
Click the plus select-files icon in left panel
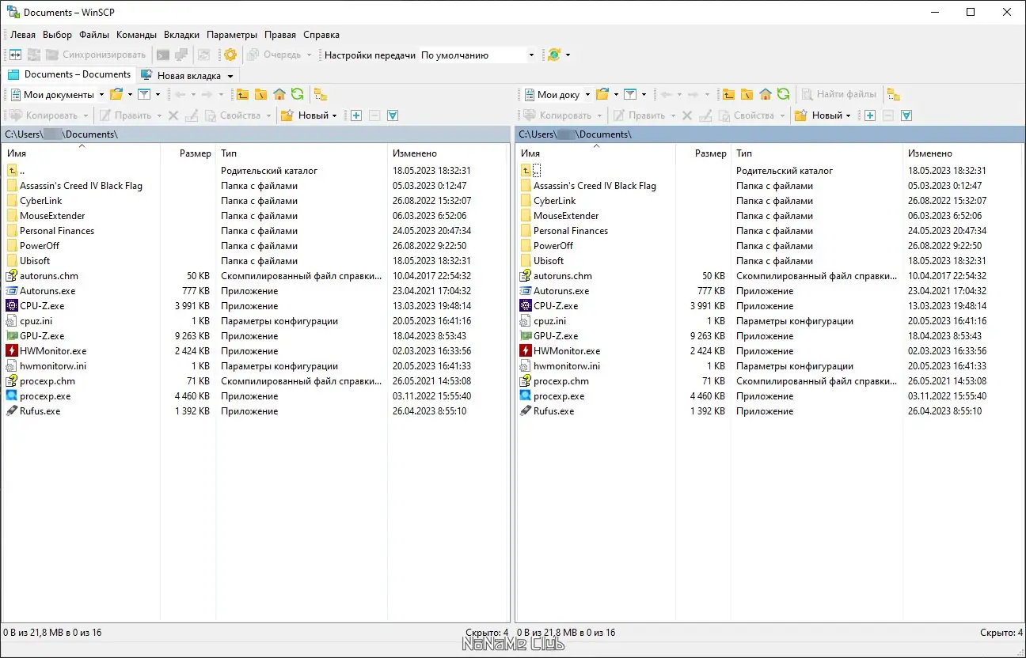[x=356, y=115]
